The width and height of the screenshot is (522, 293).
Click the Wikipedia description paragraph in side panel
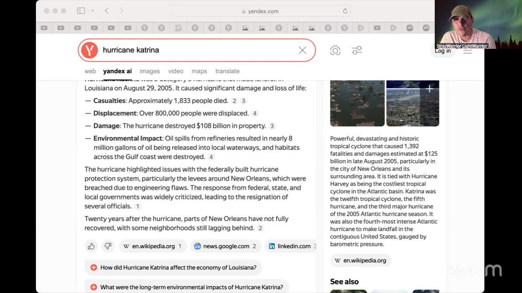[384, 191]
